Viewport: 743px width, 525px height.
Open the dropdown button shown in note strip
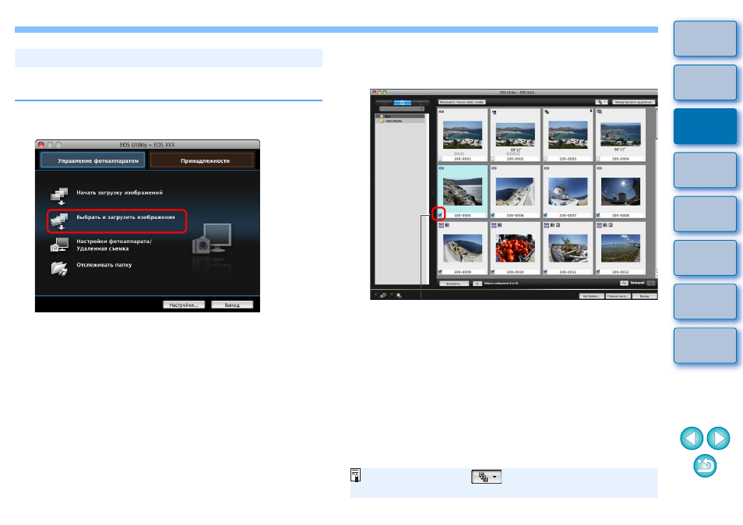click(487, 477)
